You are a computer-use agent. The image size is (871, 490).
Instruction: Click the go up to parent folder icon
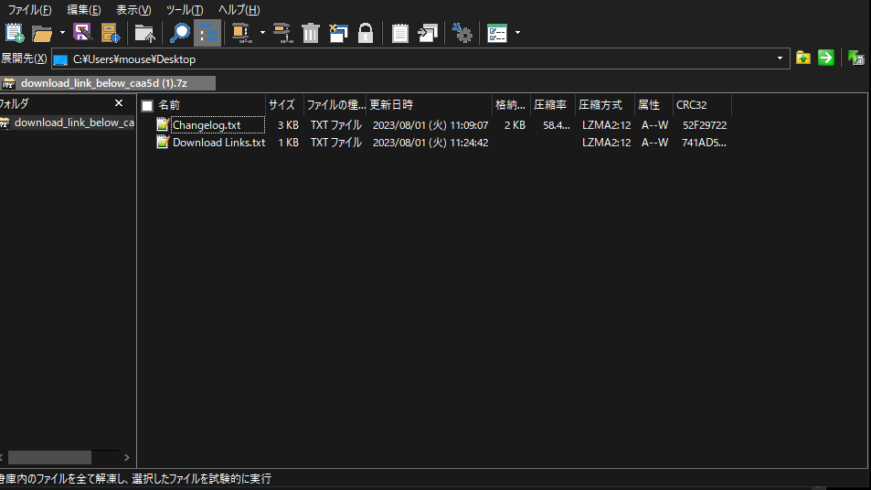tap(144, 34)
